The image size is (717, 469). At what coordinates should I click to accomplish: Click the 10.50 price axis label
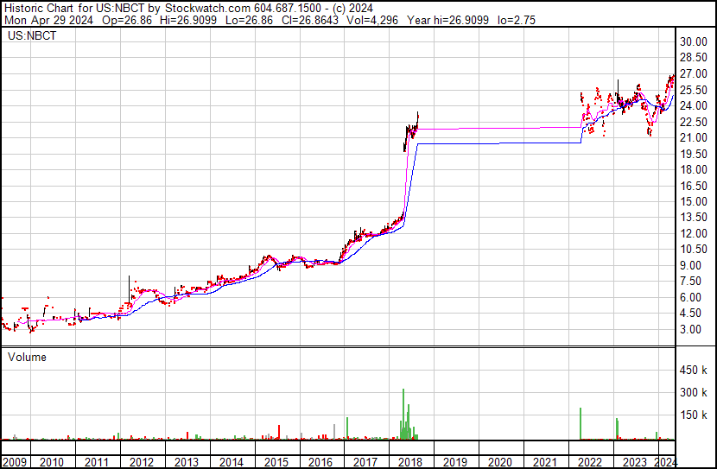click(694, 249)
